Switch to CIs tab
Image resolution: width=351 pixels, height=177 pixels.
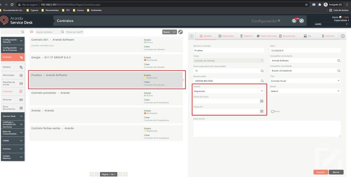coord(307,36)
